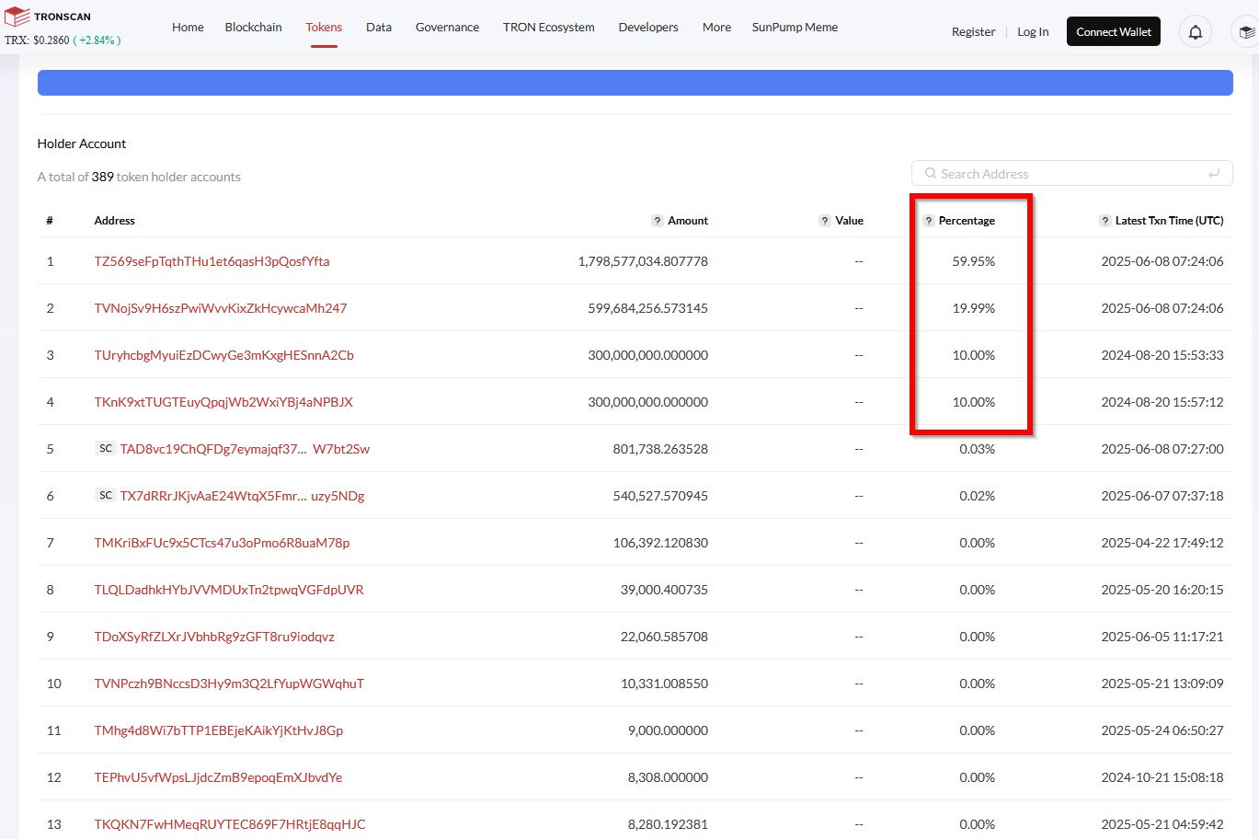The image size is (1259, 839).
Task: Open contract address TAD8vc19ChQFDg7eymajqf37
Action: [245, 449]
